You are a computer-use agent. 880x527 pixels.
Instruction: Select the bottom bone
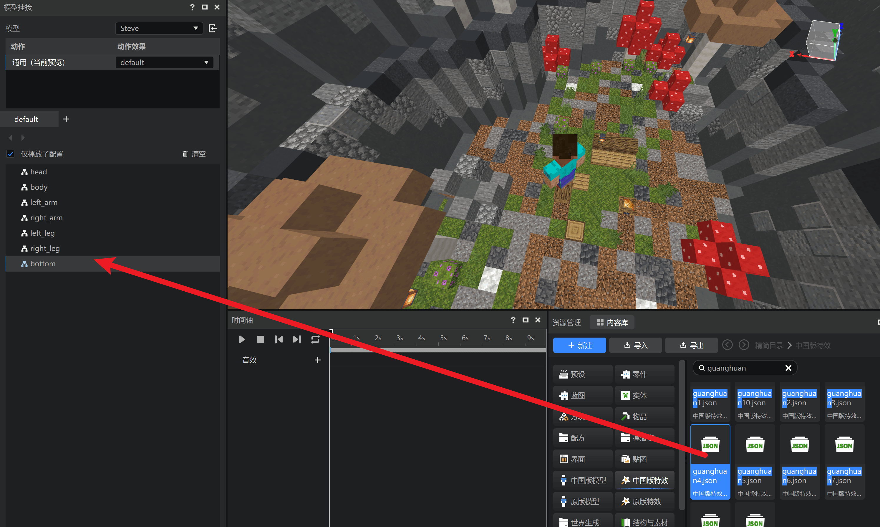[113, 264]
